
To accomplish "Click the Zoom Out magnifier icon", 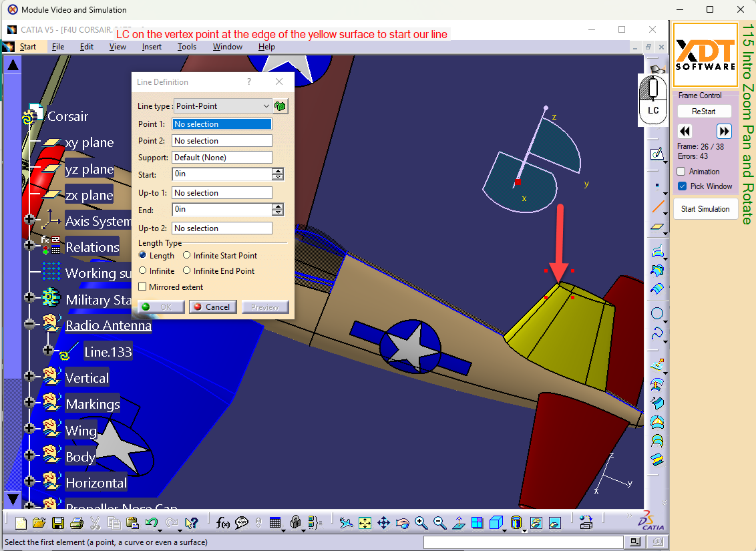I will [439, 523].
